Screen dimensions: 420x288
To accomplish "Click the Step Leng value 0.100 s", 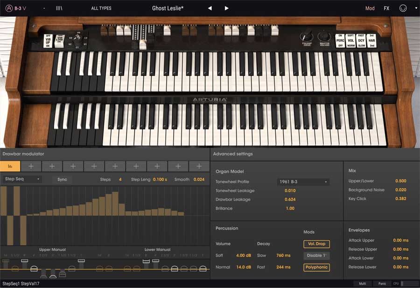I will click(160, 180).
